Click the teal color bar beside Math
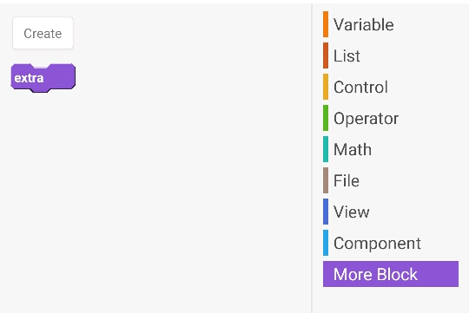 pyautogui.click(x=326, y=149)
